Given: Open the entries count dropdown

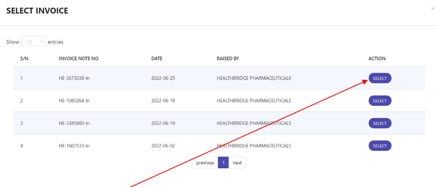Looking at the screenshot, I should tap(33, 42).
